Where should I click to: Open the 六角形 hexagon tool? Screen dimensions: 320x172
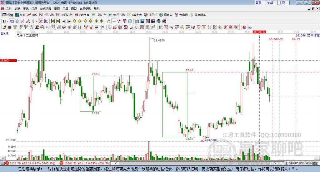click(x=181, y=15)
